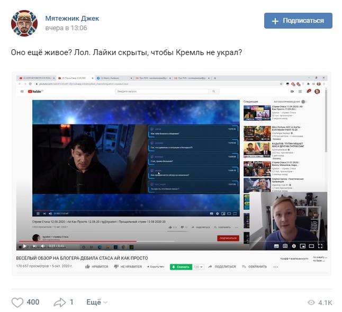The height and width of the screenshot is (312, 342).
Task: Open the three-dots more actions menu
Action: coord(276,267)
